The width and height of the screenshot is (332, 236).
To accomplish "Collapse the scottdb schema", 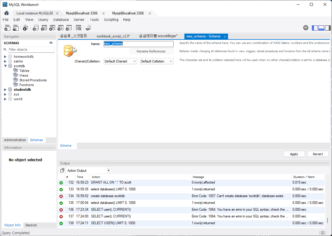I will (5, 66).
